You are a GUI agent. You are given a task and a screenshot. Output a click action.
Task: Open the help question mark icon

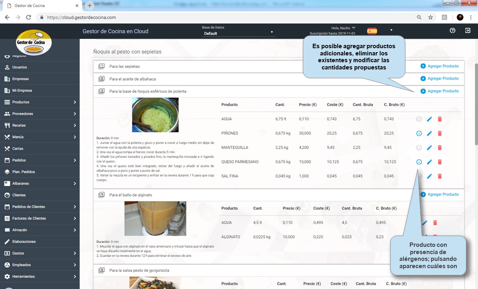point(452,31)
